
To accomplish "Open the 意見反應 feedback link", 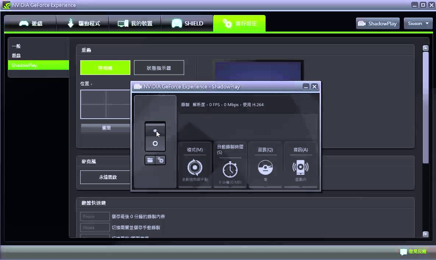I will [413, 252].
